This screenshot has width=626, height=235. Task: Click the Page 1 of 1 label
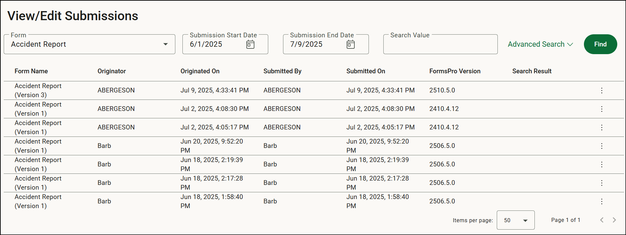coord(566,220)
